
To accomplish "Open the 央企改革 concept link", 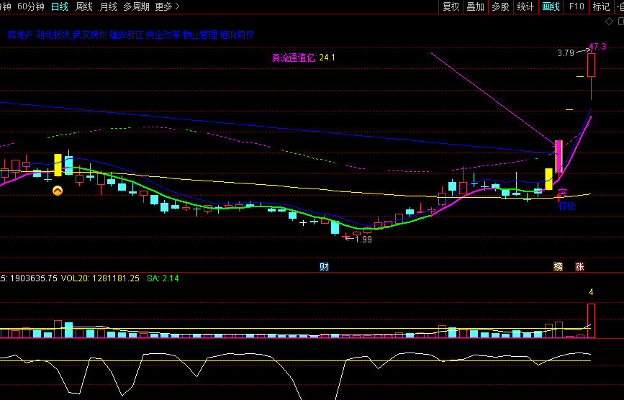I will click(x=163, y=35).
